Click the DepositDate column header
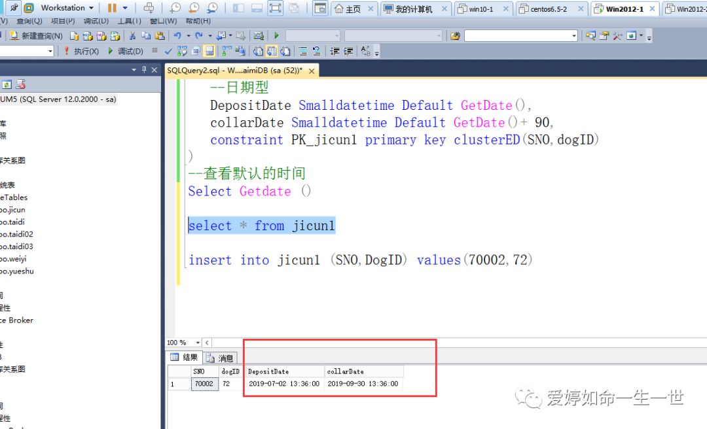 pos(285,371)
